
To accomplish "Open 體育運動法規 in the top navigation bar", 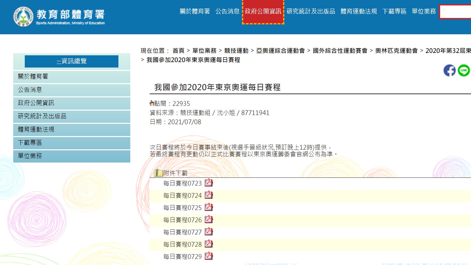I will coord(359,12).
